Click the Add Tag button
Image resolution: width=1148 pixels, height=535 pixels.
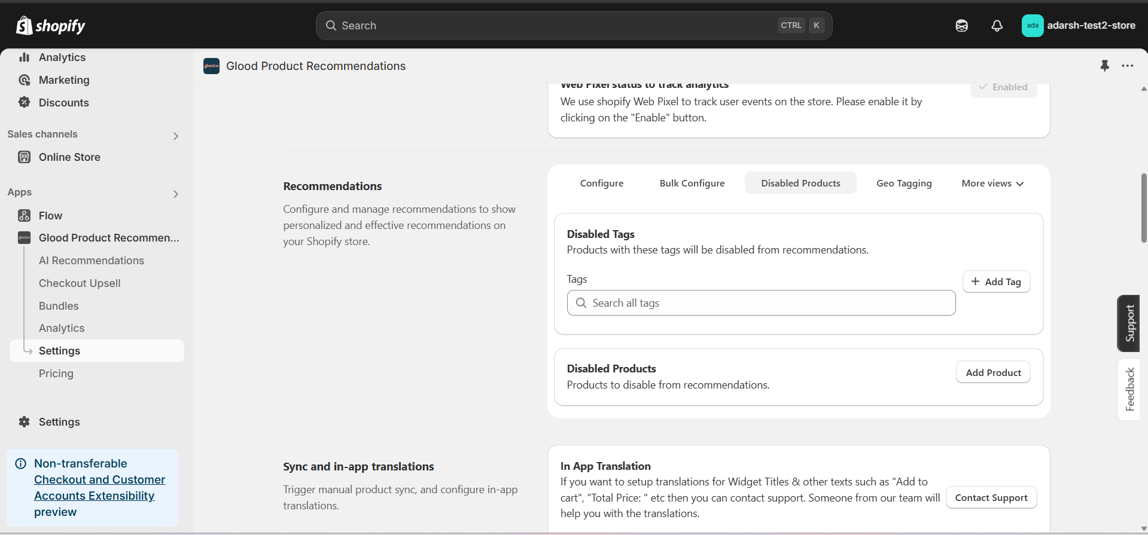click(x=996, y=282)
